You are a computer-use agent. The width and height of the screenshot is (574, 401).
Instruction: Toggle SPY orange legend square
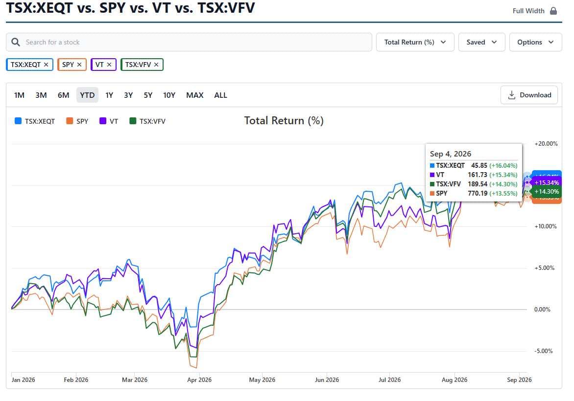point(70,121)
